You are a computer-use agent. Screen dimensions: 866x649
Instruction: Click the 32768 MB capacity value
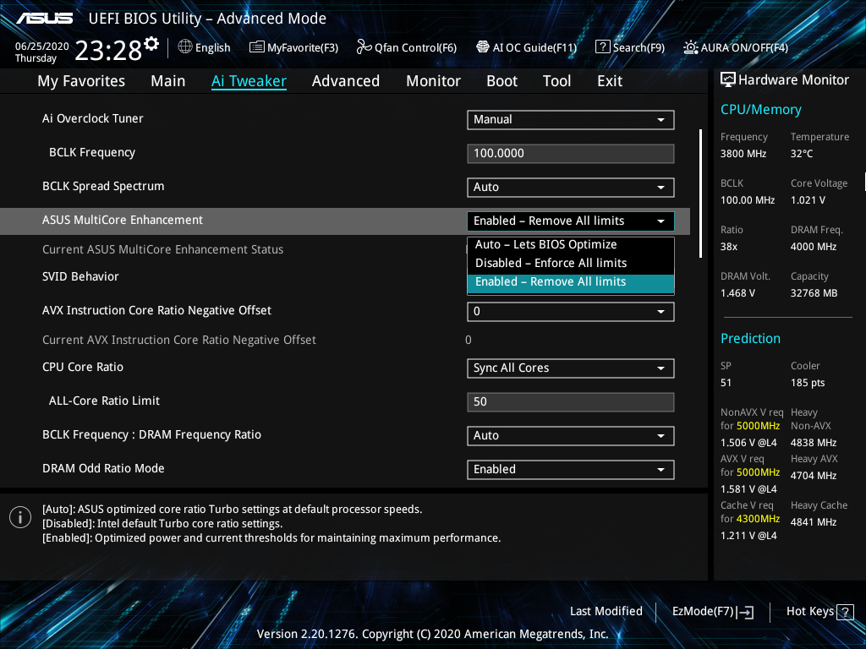tap(814, 293)
